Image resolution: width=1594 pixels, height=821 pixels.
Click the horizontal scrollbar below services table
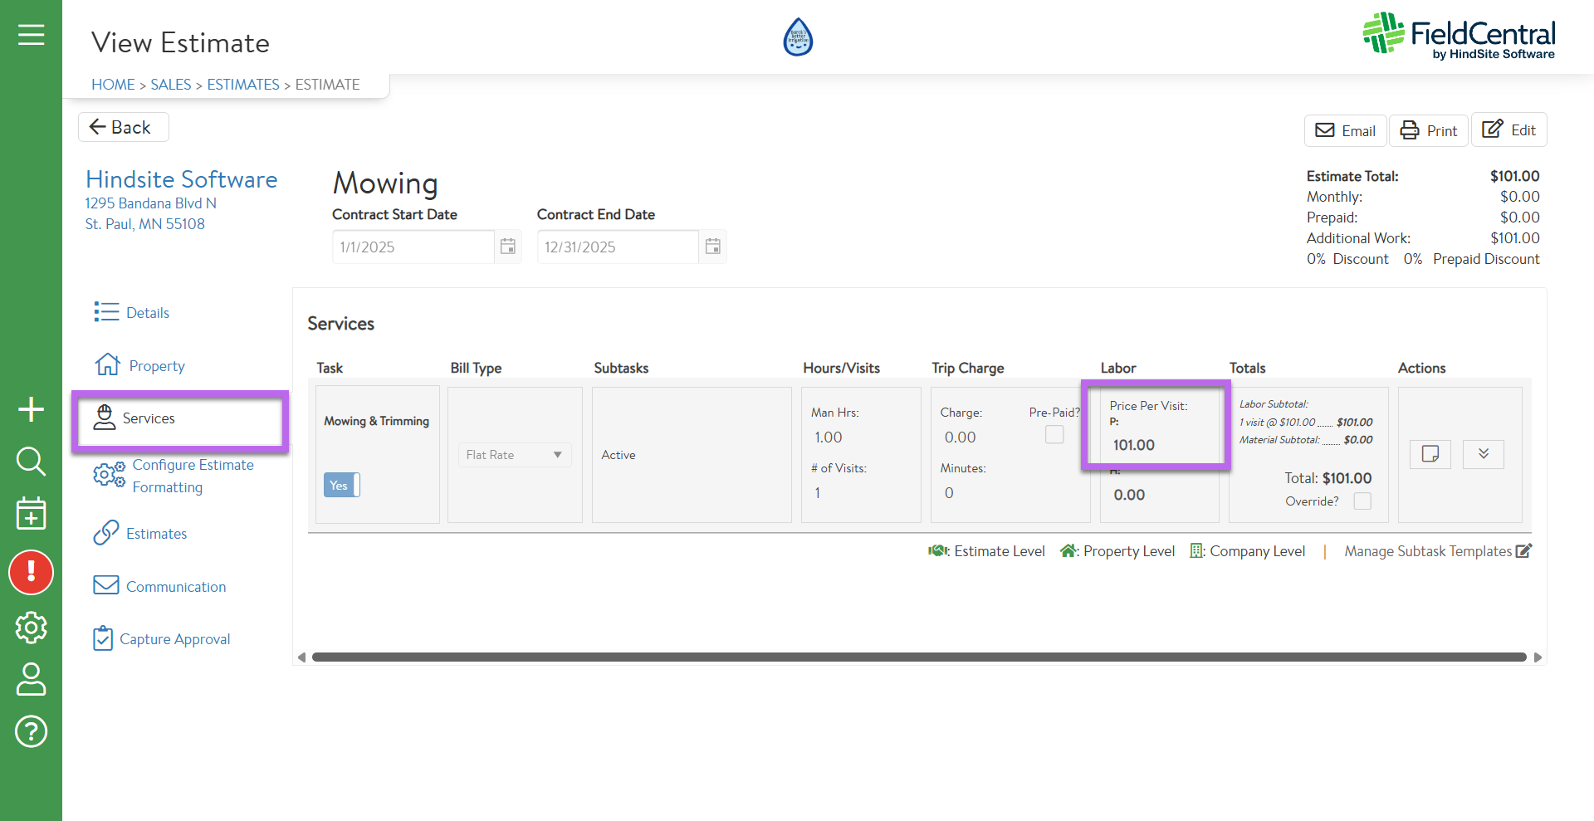coord(918,657)
